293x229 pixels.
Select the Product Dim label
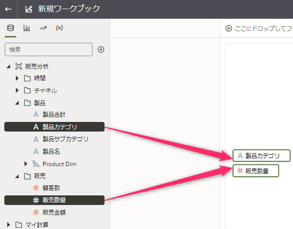click(x=59, y=164)
